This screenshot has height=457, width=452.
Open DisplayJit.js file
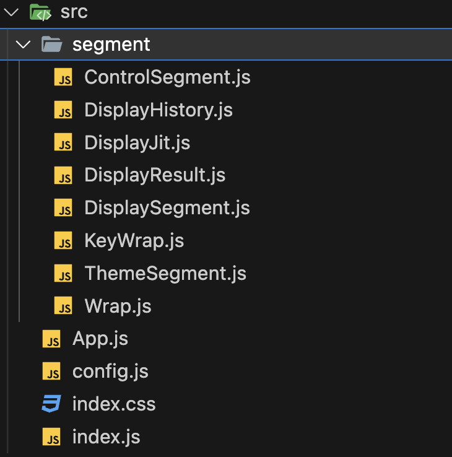point(137,143)
